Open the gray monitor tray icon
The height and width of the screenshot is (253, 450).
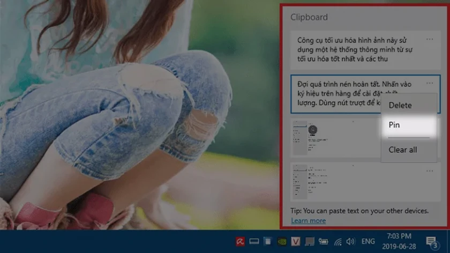tap(310, 242)
